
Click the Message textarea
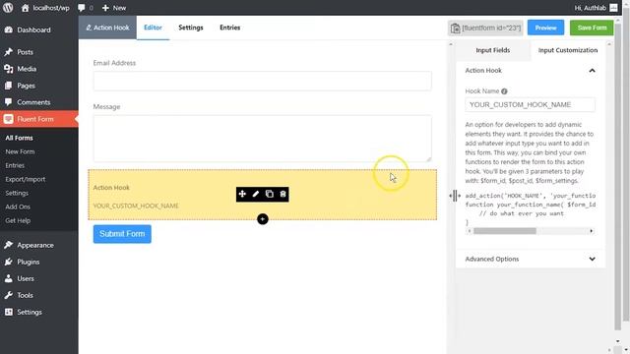pos(263,139)
